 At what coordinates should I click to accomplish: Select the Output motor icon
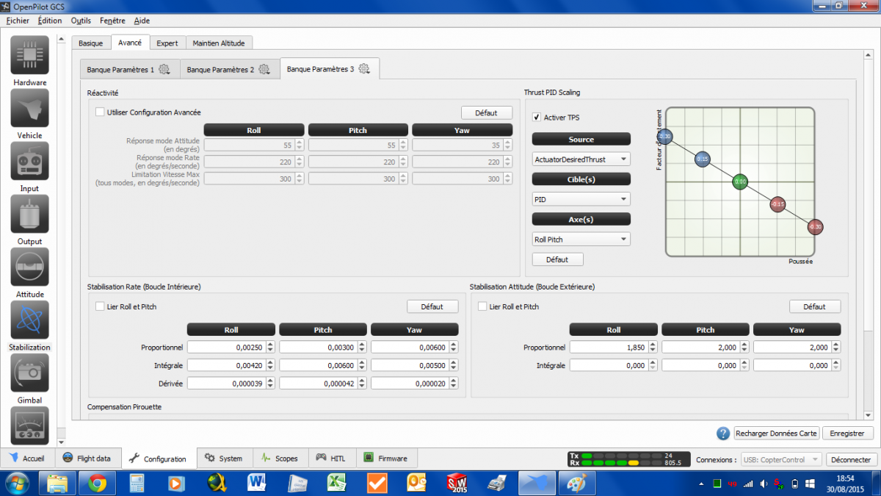click(29, 214)
